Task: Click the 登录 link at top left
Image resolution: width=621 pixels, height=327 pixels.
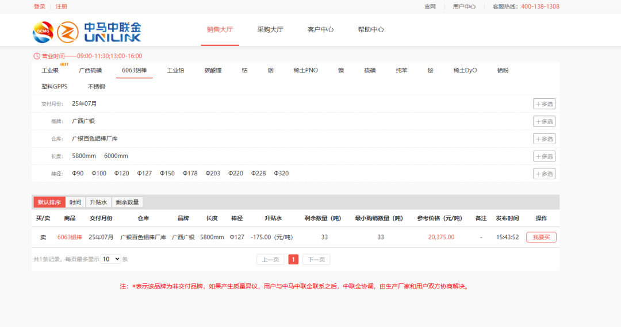Action: pyautogui.click(x=39, y=7)
